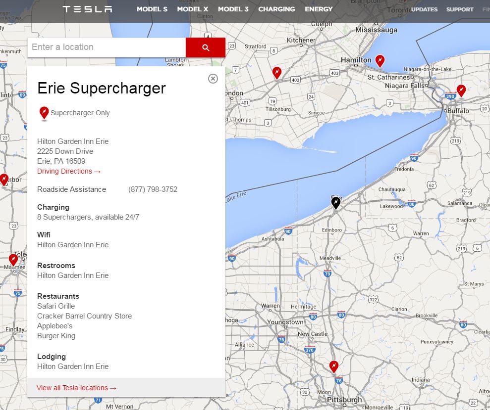Click the Interstate 376 shield on map

pos(309,350)
